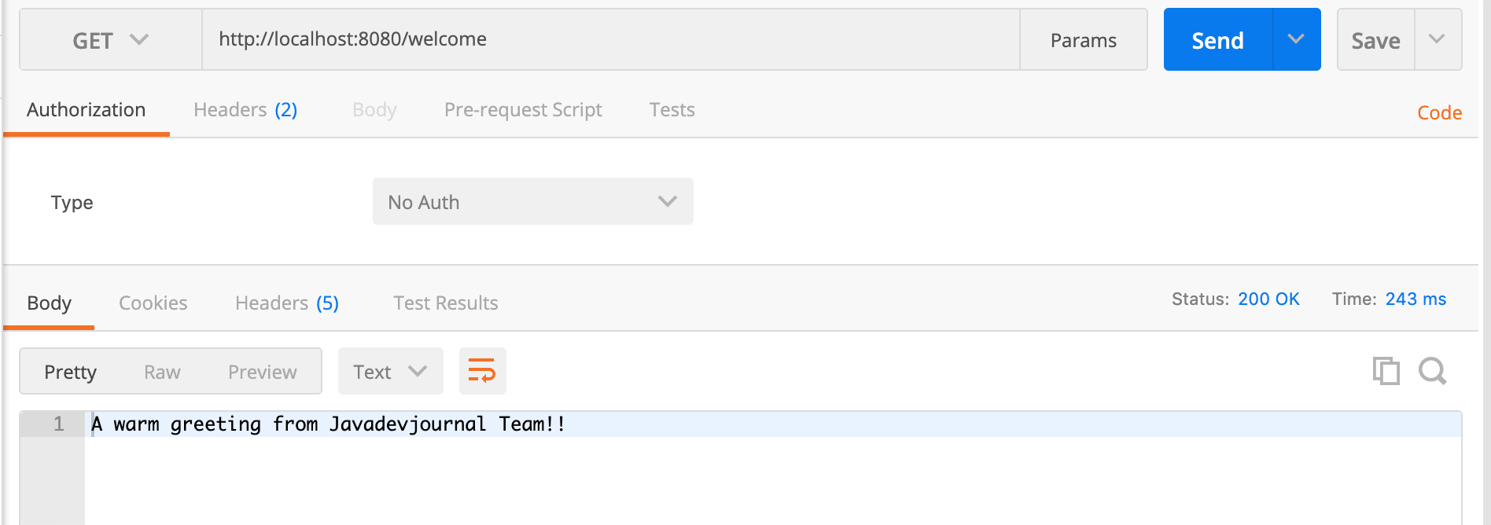Open the GET method dropdown
The height and width of the screenshot is (525, 1491).
click(x=111, y=40)
